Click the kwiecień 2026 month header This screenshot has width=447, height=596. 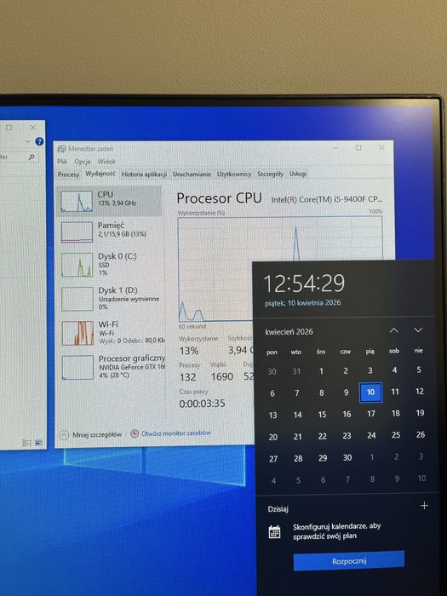click(289, 331)
